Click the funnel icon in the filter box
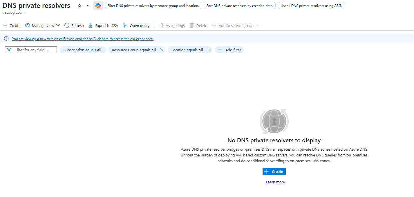Image resolution: width=414 pixels, height=197 pixels. click(9, 50)
